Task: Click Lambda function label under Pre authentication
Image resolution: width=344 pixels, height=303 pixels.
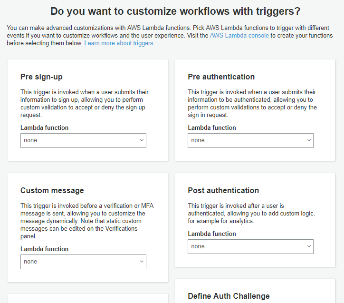Action: coord(211,128)
